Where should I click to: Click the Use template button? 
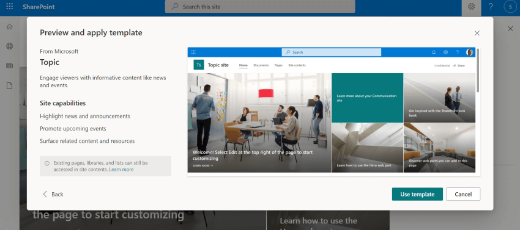(x=417, y=194)
